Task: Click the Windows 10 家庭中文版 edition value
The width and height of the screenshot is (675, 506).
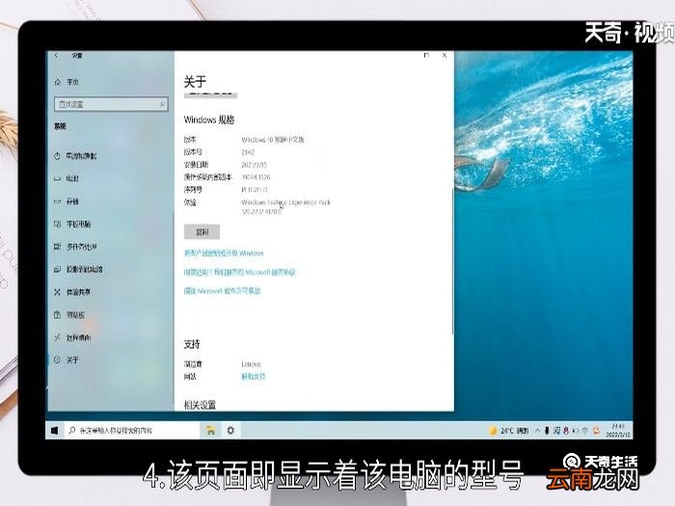Action: [x=273, y=140]
